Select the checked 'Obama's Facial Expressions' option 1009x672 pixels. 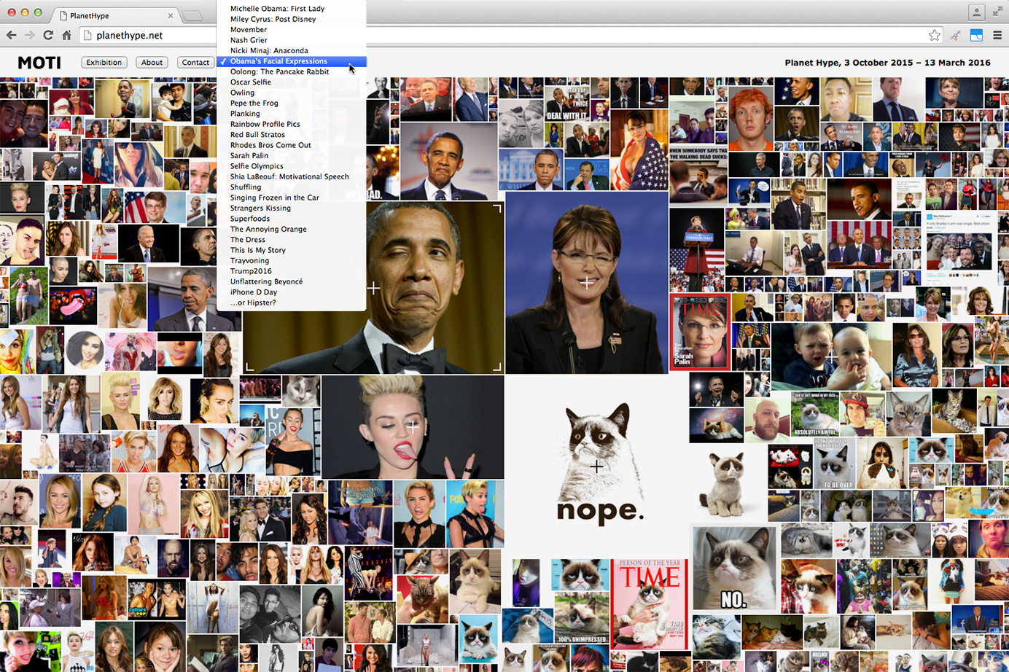pyautogui.click(x=278, y=61)
